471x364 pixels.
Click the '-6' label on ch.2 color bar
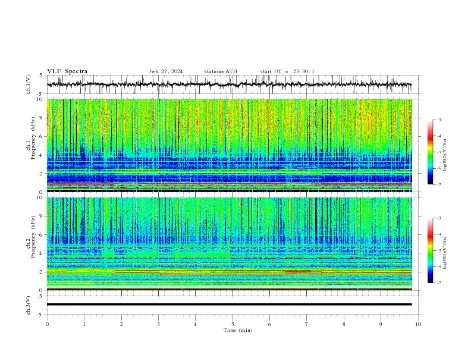(439, 266)
